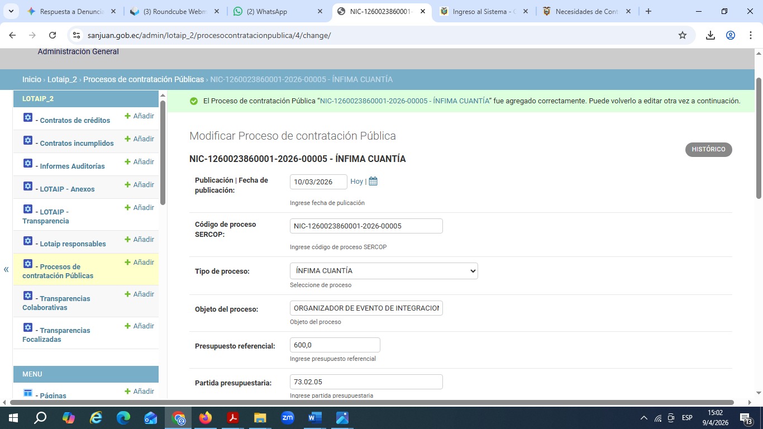
Task: Open the Zoom app in the taskbar
Action: click(288, 418)
